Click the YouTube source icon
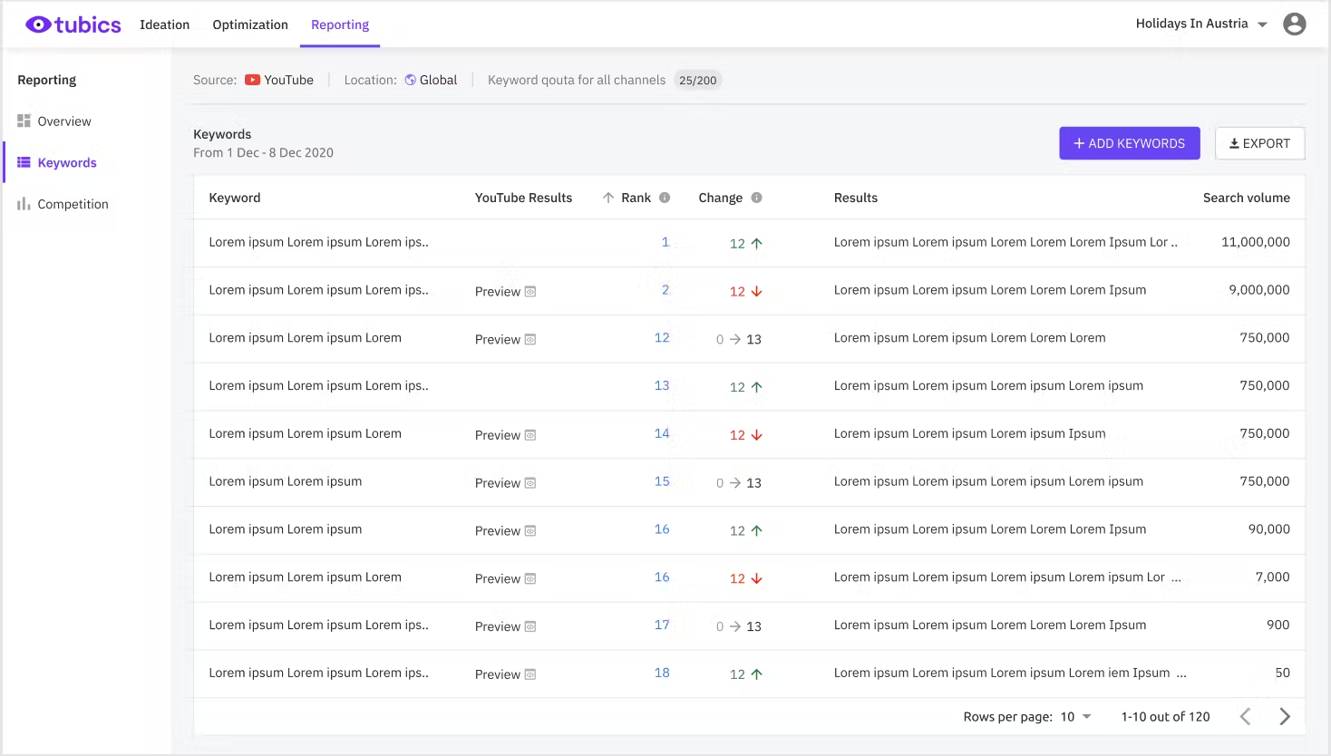Image resolution: width=1331 pixels, height=756 pixels. (253, 80)
